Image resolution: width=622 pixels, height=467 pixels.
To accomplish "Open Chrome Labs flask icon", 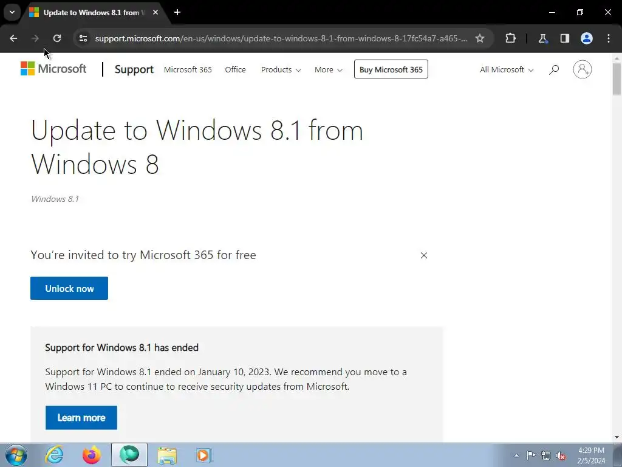I will coord(542,38).
